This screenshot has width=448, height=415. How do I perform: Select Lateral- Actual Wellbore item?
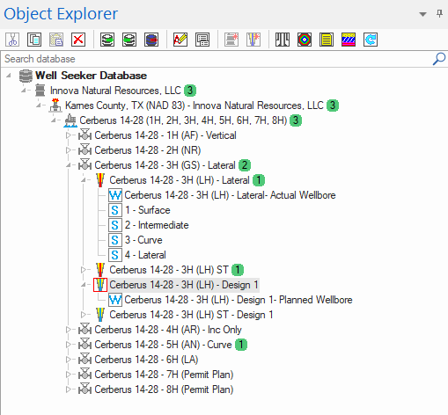pyautogui.click(x=230, y=195)
